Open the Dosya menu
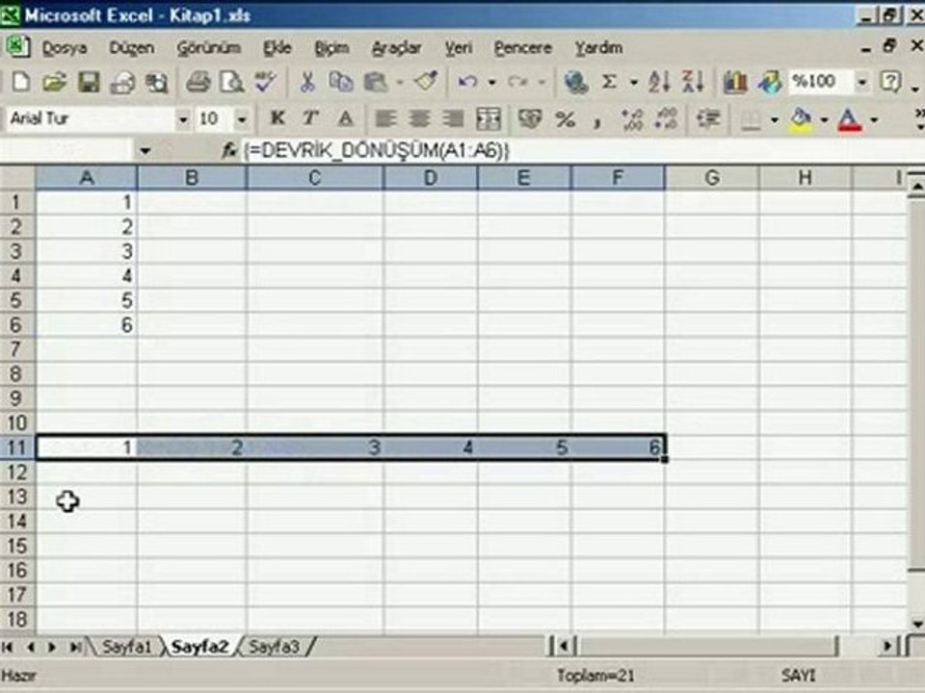This screenshot has height=693, width=925. [65, 48]
